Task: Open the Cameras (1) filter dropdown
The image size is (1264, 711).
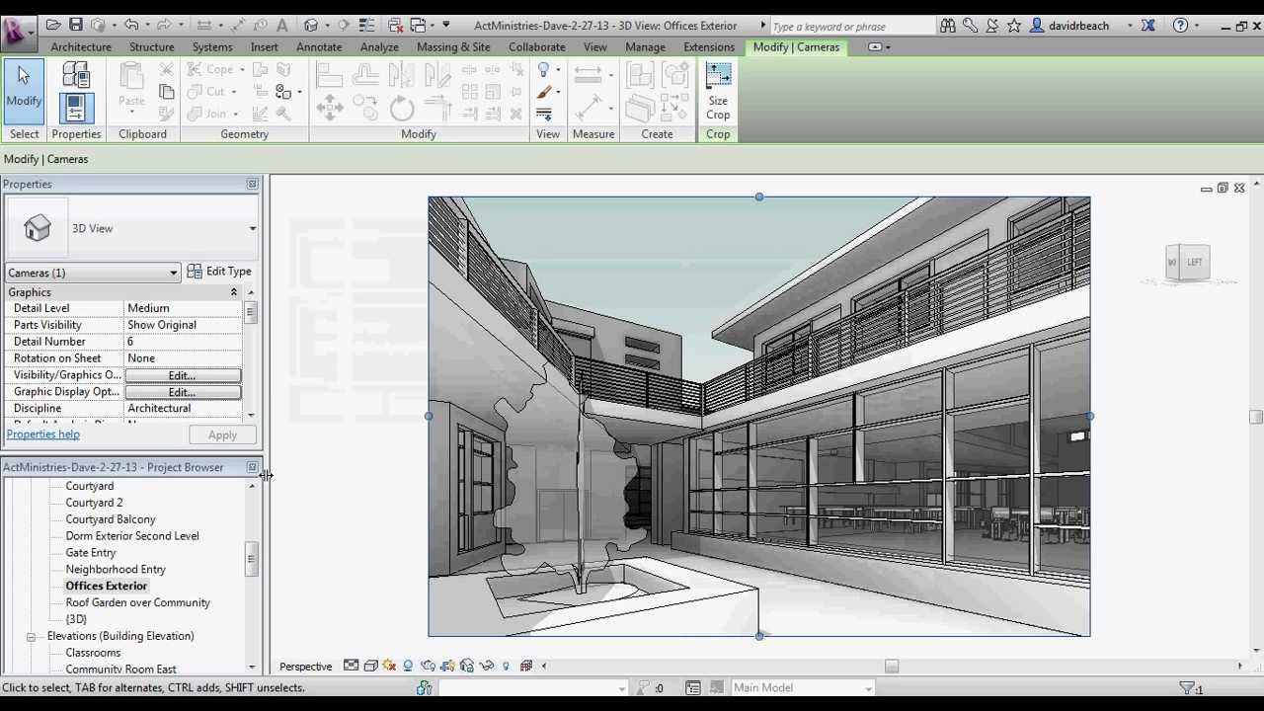Action: pos(92,273)
